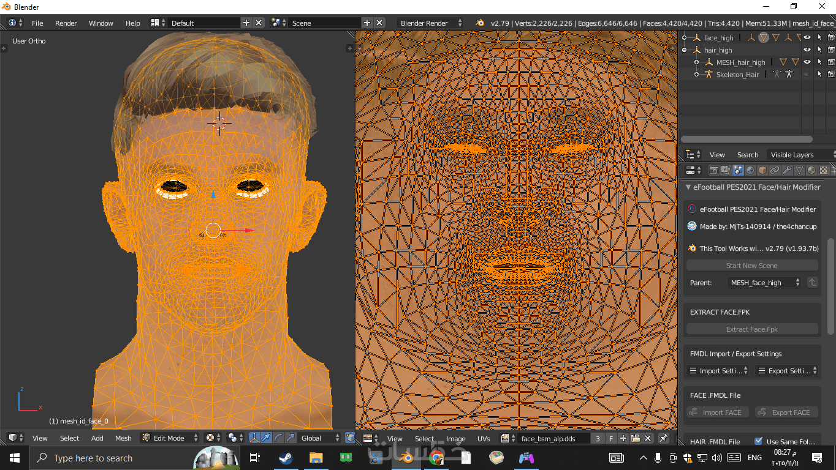Open the Material properties sphere icon
Screen dimensions: 836x470
(x=811, y=170)
